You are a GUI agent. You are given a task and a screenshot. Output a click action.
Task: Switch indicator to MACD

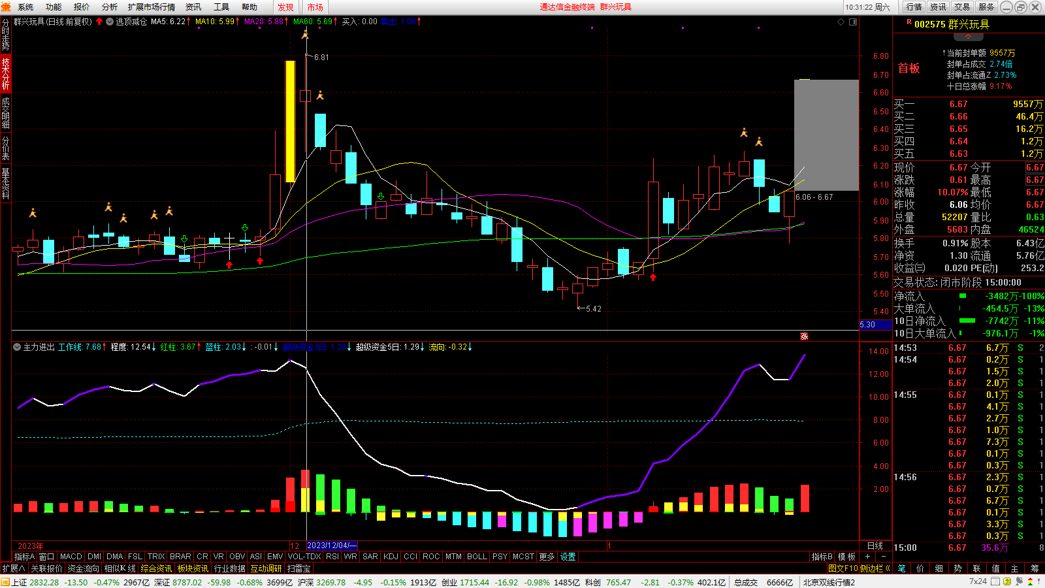pyautogui.click(x=71, y=557)
